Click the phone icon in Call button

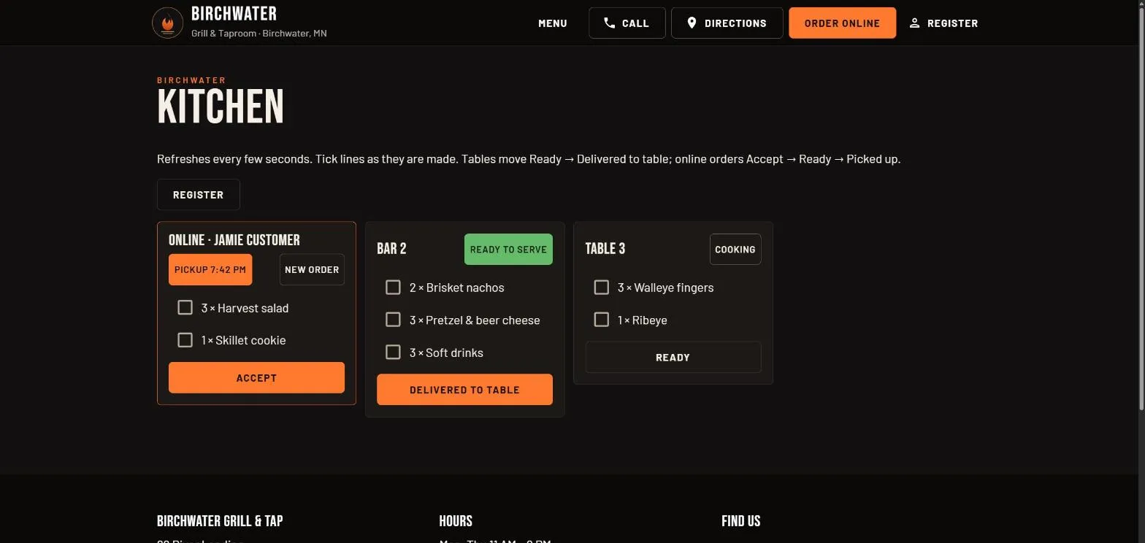click(x=609, y=23)
